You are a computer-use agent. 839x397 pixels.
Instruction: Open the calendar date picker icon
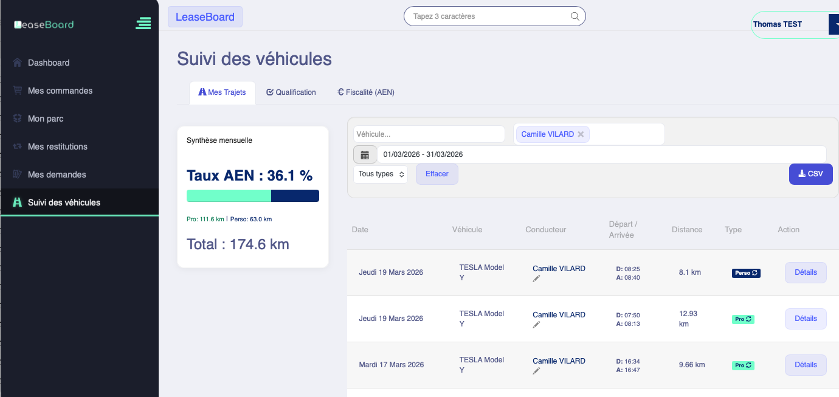365,155
